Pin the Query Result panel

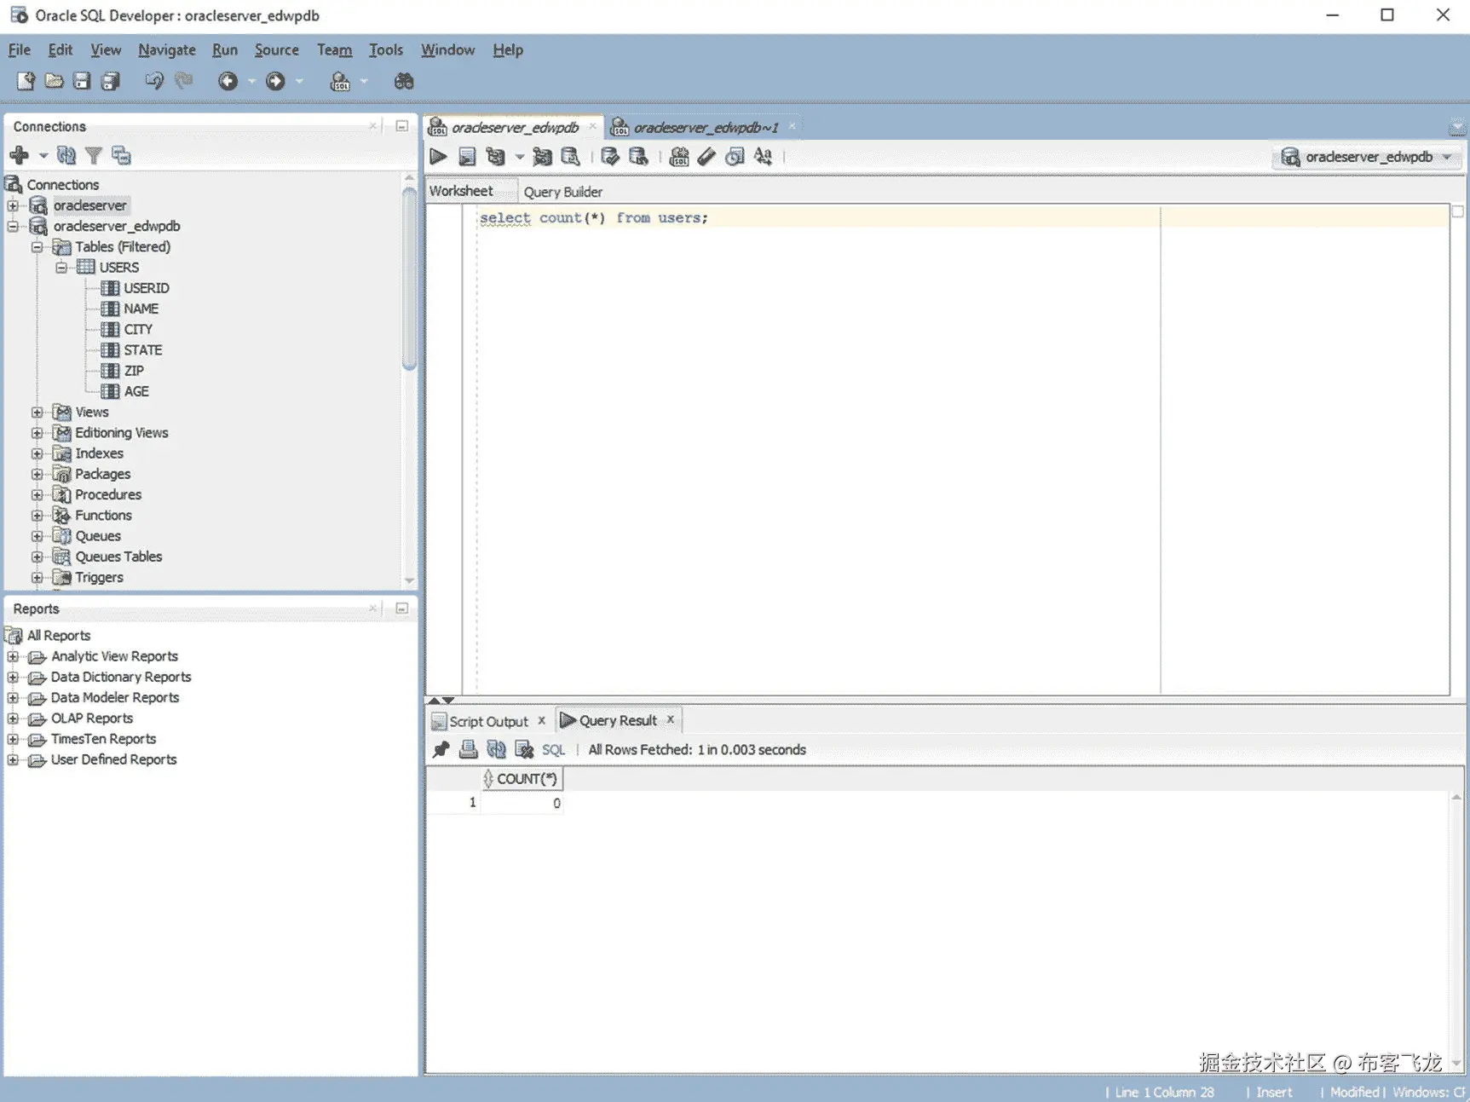pyautogui.click(x=441, y=749)
